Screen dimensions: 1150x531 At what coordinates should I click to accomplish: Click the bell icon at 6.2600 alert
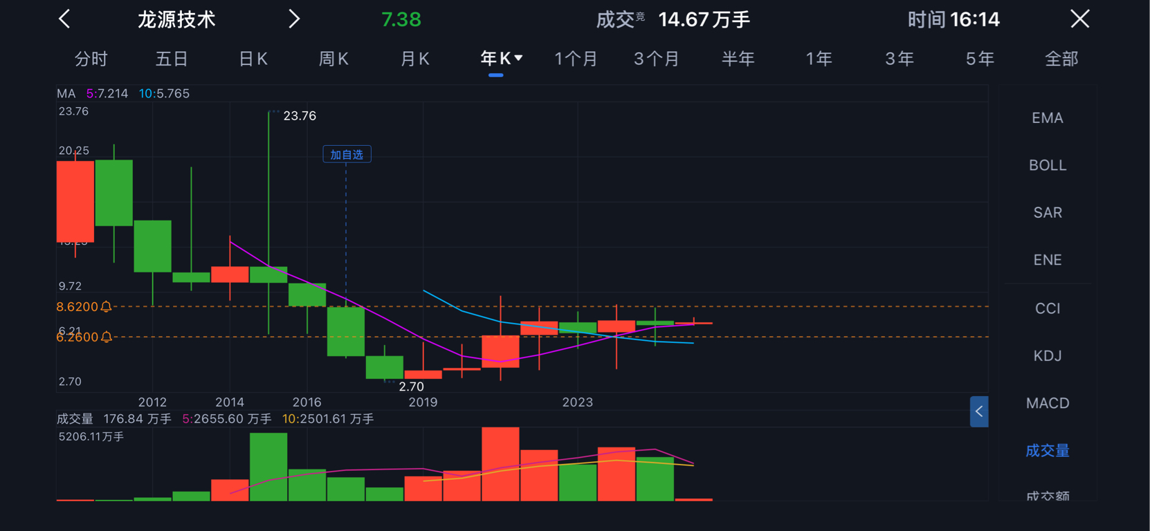(106, 337)
